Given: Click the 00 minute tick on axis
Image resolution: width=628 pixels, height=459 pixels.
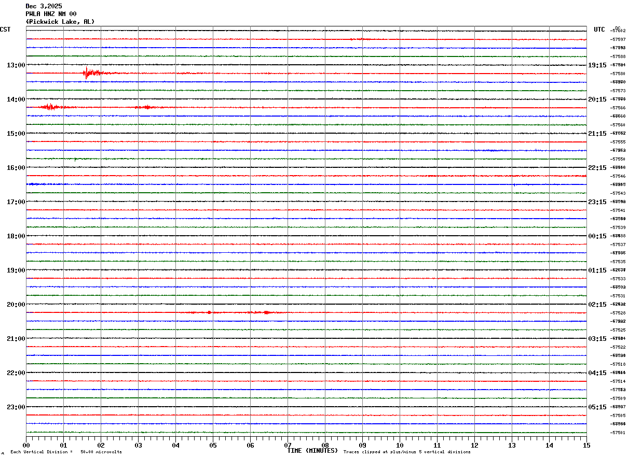Looking at the screenshot, I should point(26,445).
